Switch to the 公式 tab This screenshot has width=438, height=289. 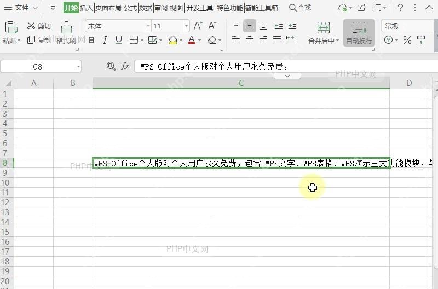click(130, 8)
